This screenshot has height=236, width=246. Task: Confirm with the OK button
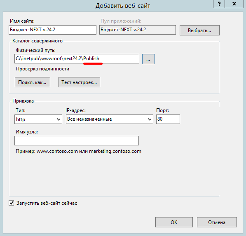(174, 222)
